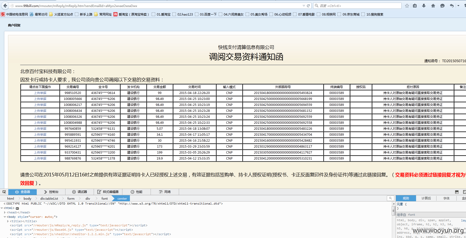This screenshot has height=238, width=466.
Task: Open 新手上路 bookmark
Action: [84, 14]
